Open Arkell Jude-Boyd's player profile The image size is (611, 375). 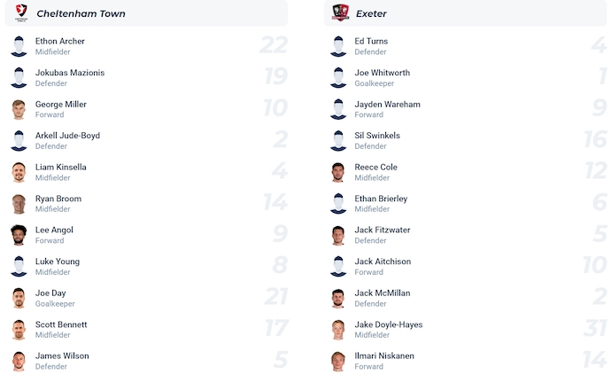[67, 136]
